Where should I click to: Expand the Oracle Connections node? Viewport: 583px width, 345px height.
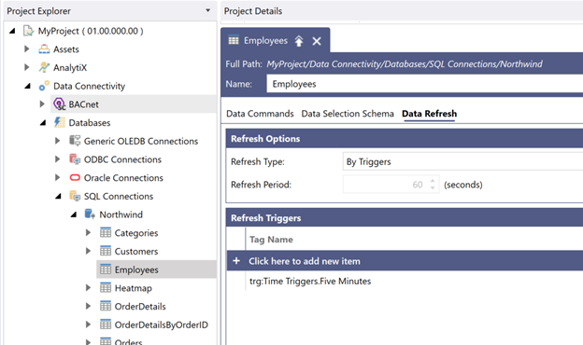pos(57,177)
